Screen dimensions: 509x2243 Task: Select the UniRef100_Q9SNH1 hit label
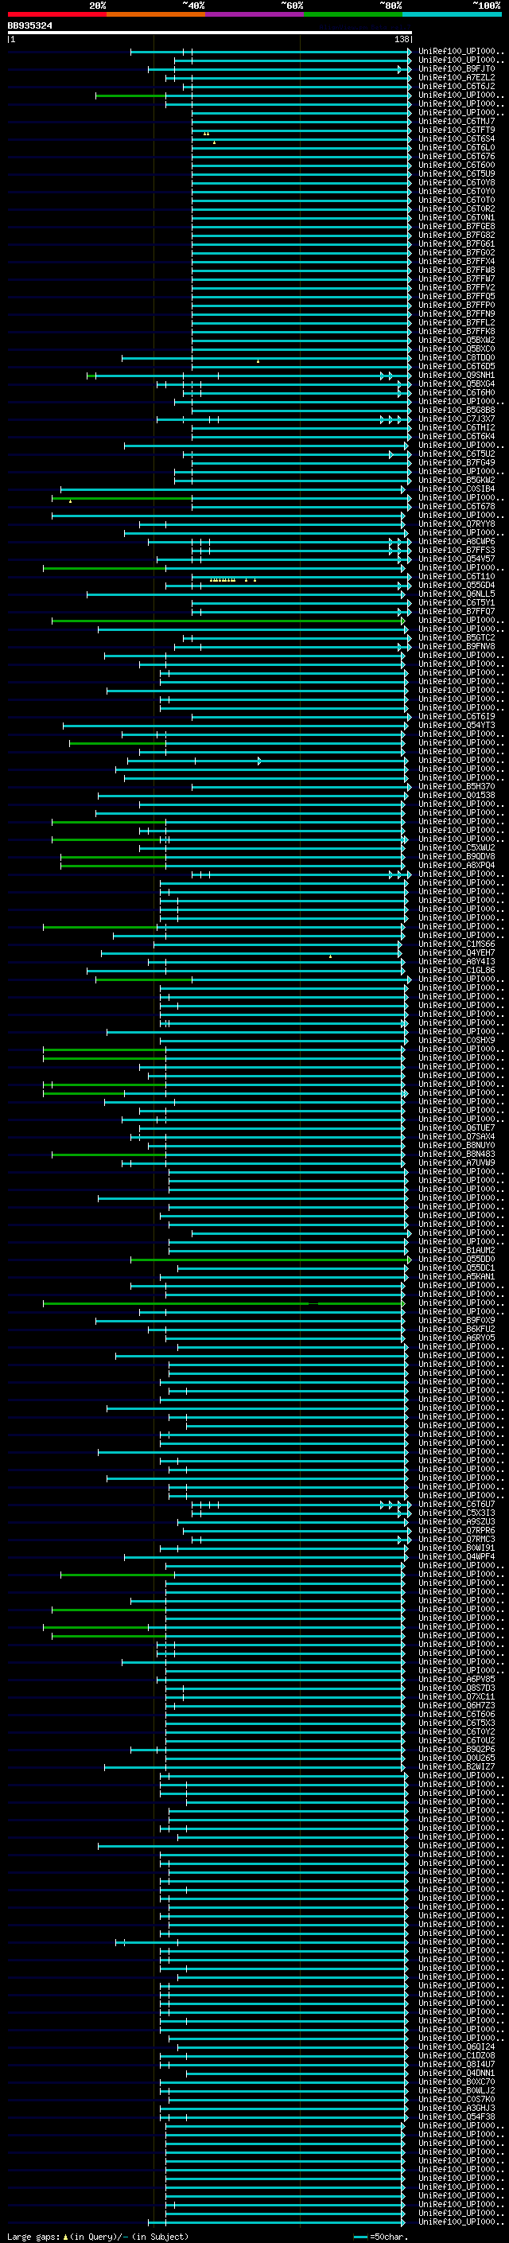coord(457,376)
